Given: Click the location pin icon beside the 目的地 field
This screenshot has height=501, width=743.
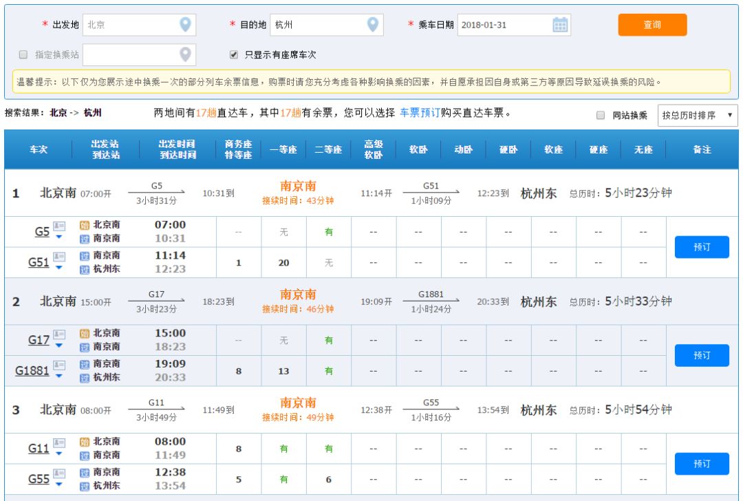Looking at the screenshot, I should point(374,25).
